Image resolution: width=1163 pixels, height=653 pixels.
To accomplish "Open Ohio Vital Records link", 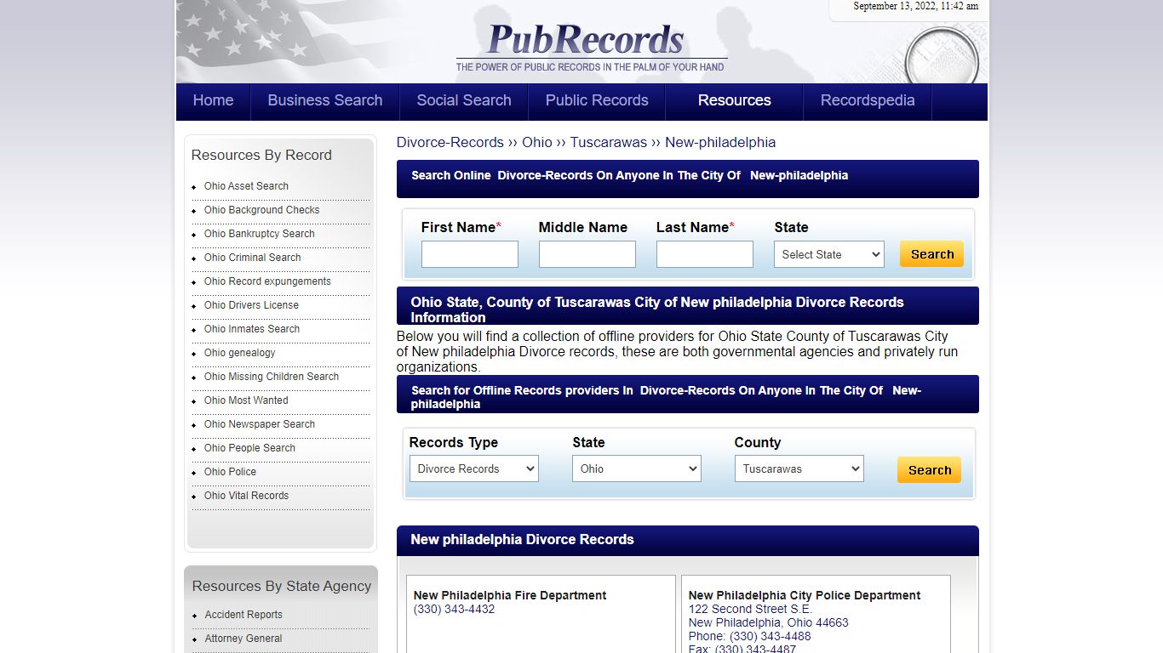I will pos(246,496).
